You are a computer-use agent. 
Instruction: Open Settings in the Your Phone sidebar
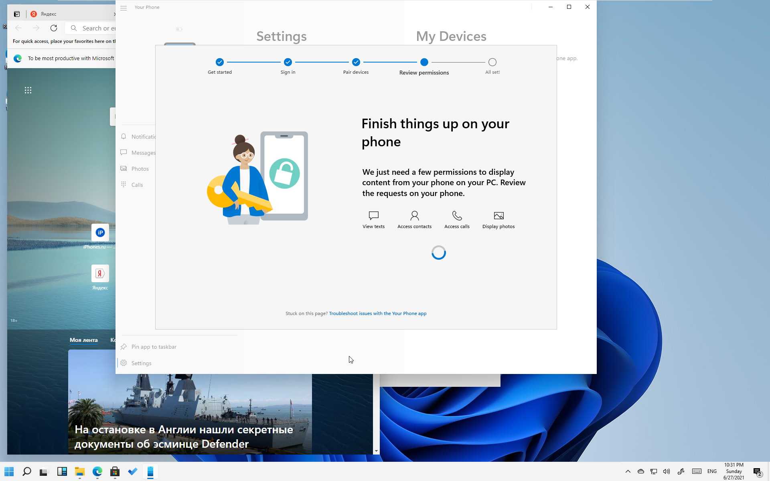141,363
